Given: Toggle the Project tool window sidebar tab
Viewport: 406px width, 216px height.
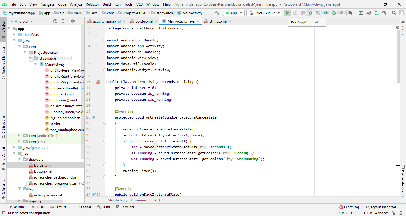Looking at the screenshot, I should 4,30.
